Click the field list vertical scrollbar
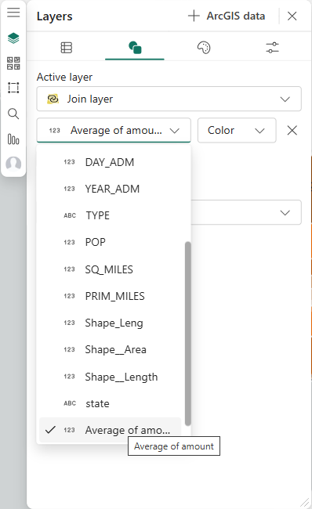The width and height of the screenshot is (312, 509). point(187,334)
